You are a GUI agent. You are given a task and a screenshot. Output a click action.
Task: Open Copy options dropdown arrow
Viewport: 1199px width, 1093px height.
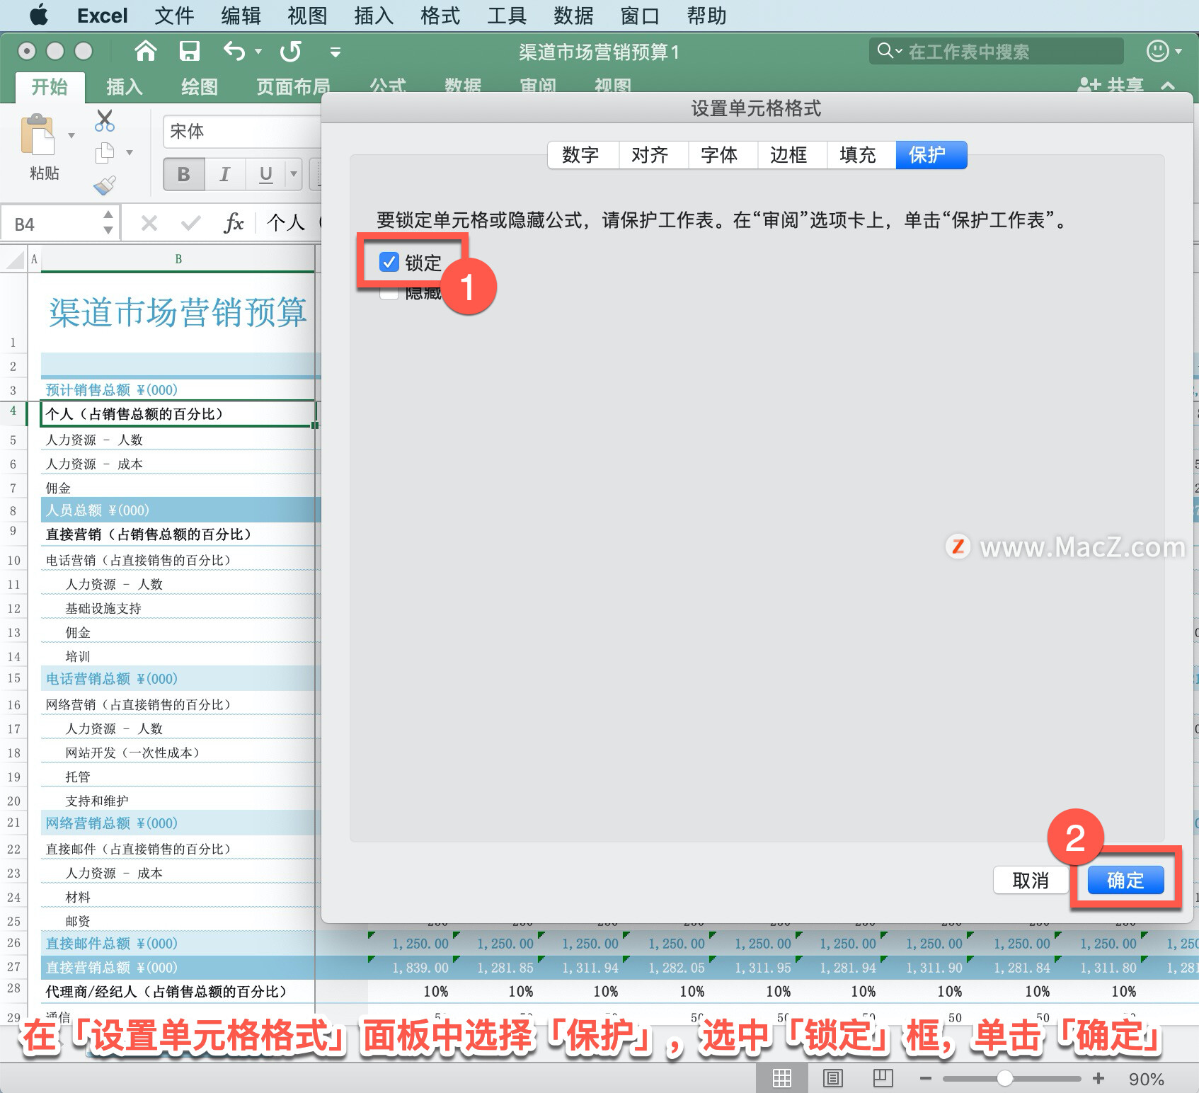coord(130,152)
